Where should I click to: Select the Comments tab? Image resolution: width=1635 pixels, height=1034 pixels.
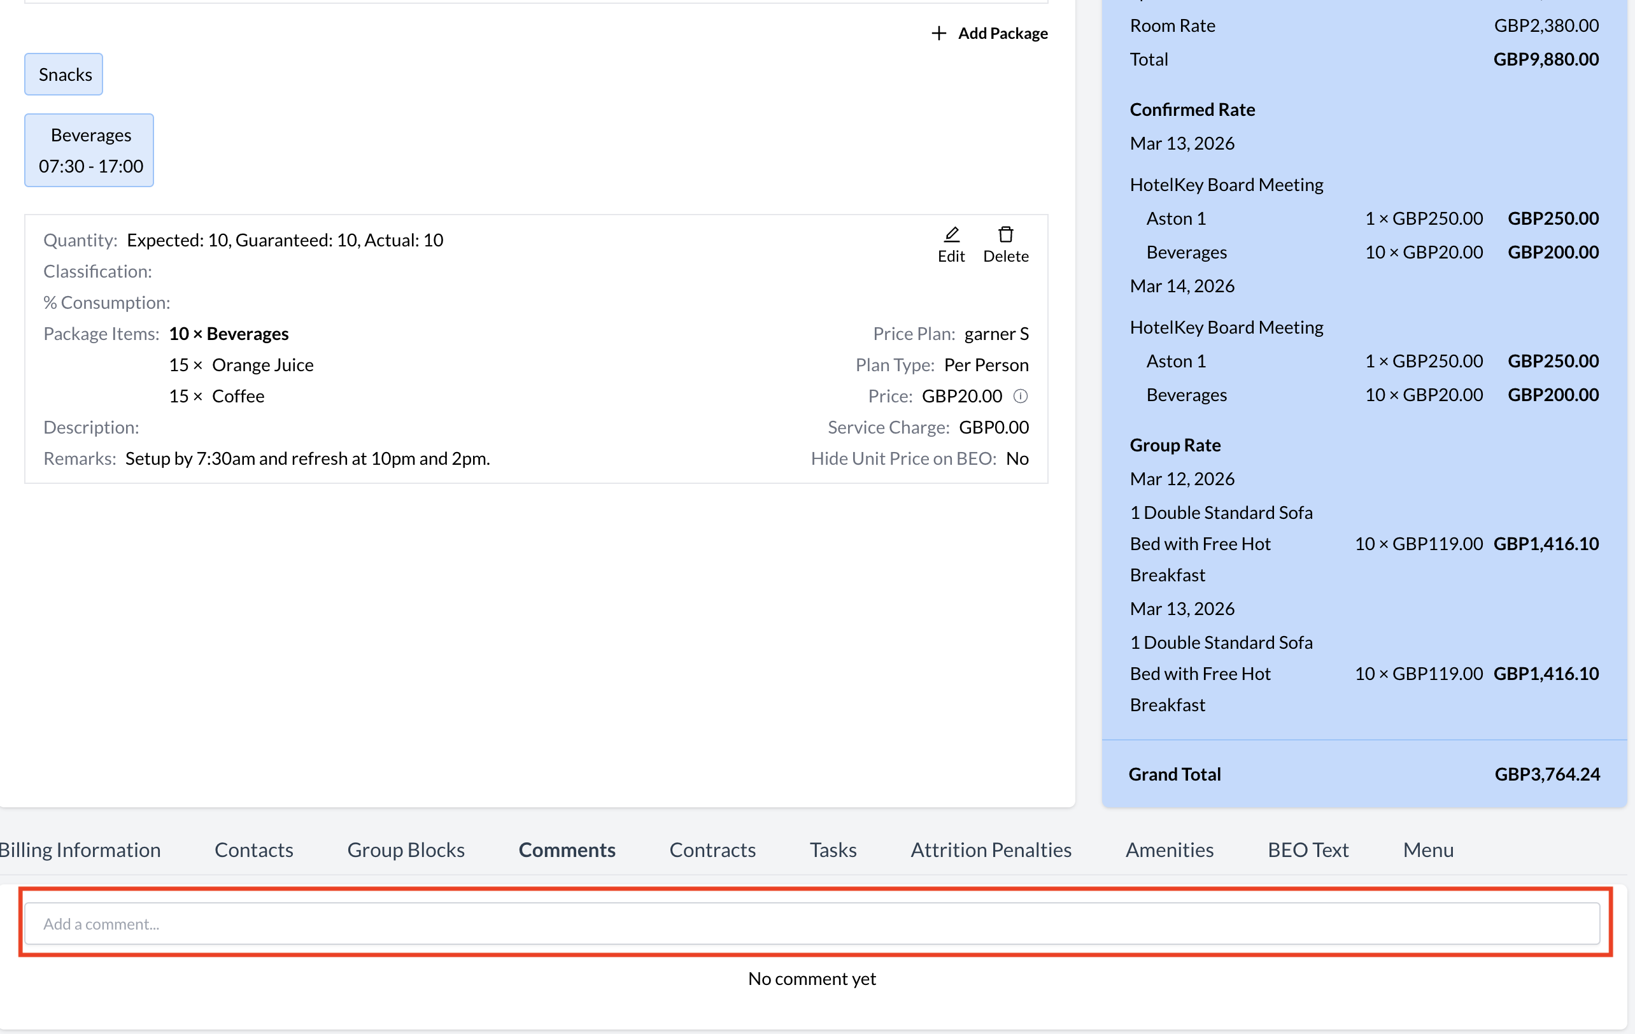(x=567, y=849)
